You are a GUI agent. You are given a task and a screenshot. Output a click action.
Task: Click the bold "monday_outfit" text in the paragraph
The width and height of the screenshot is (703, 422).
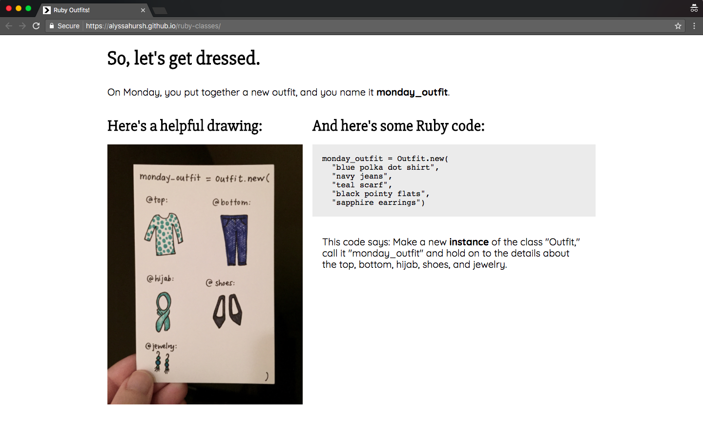(412, 92)
